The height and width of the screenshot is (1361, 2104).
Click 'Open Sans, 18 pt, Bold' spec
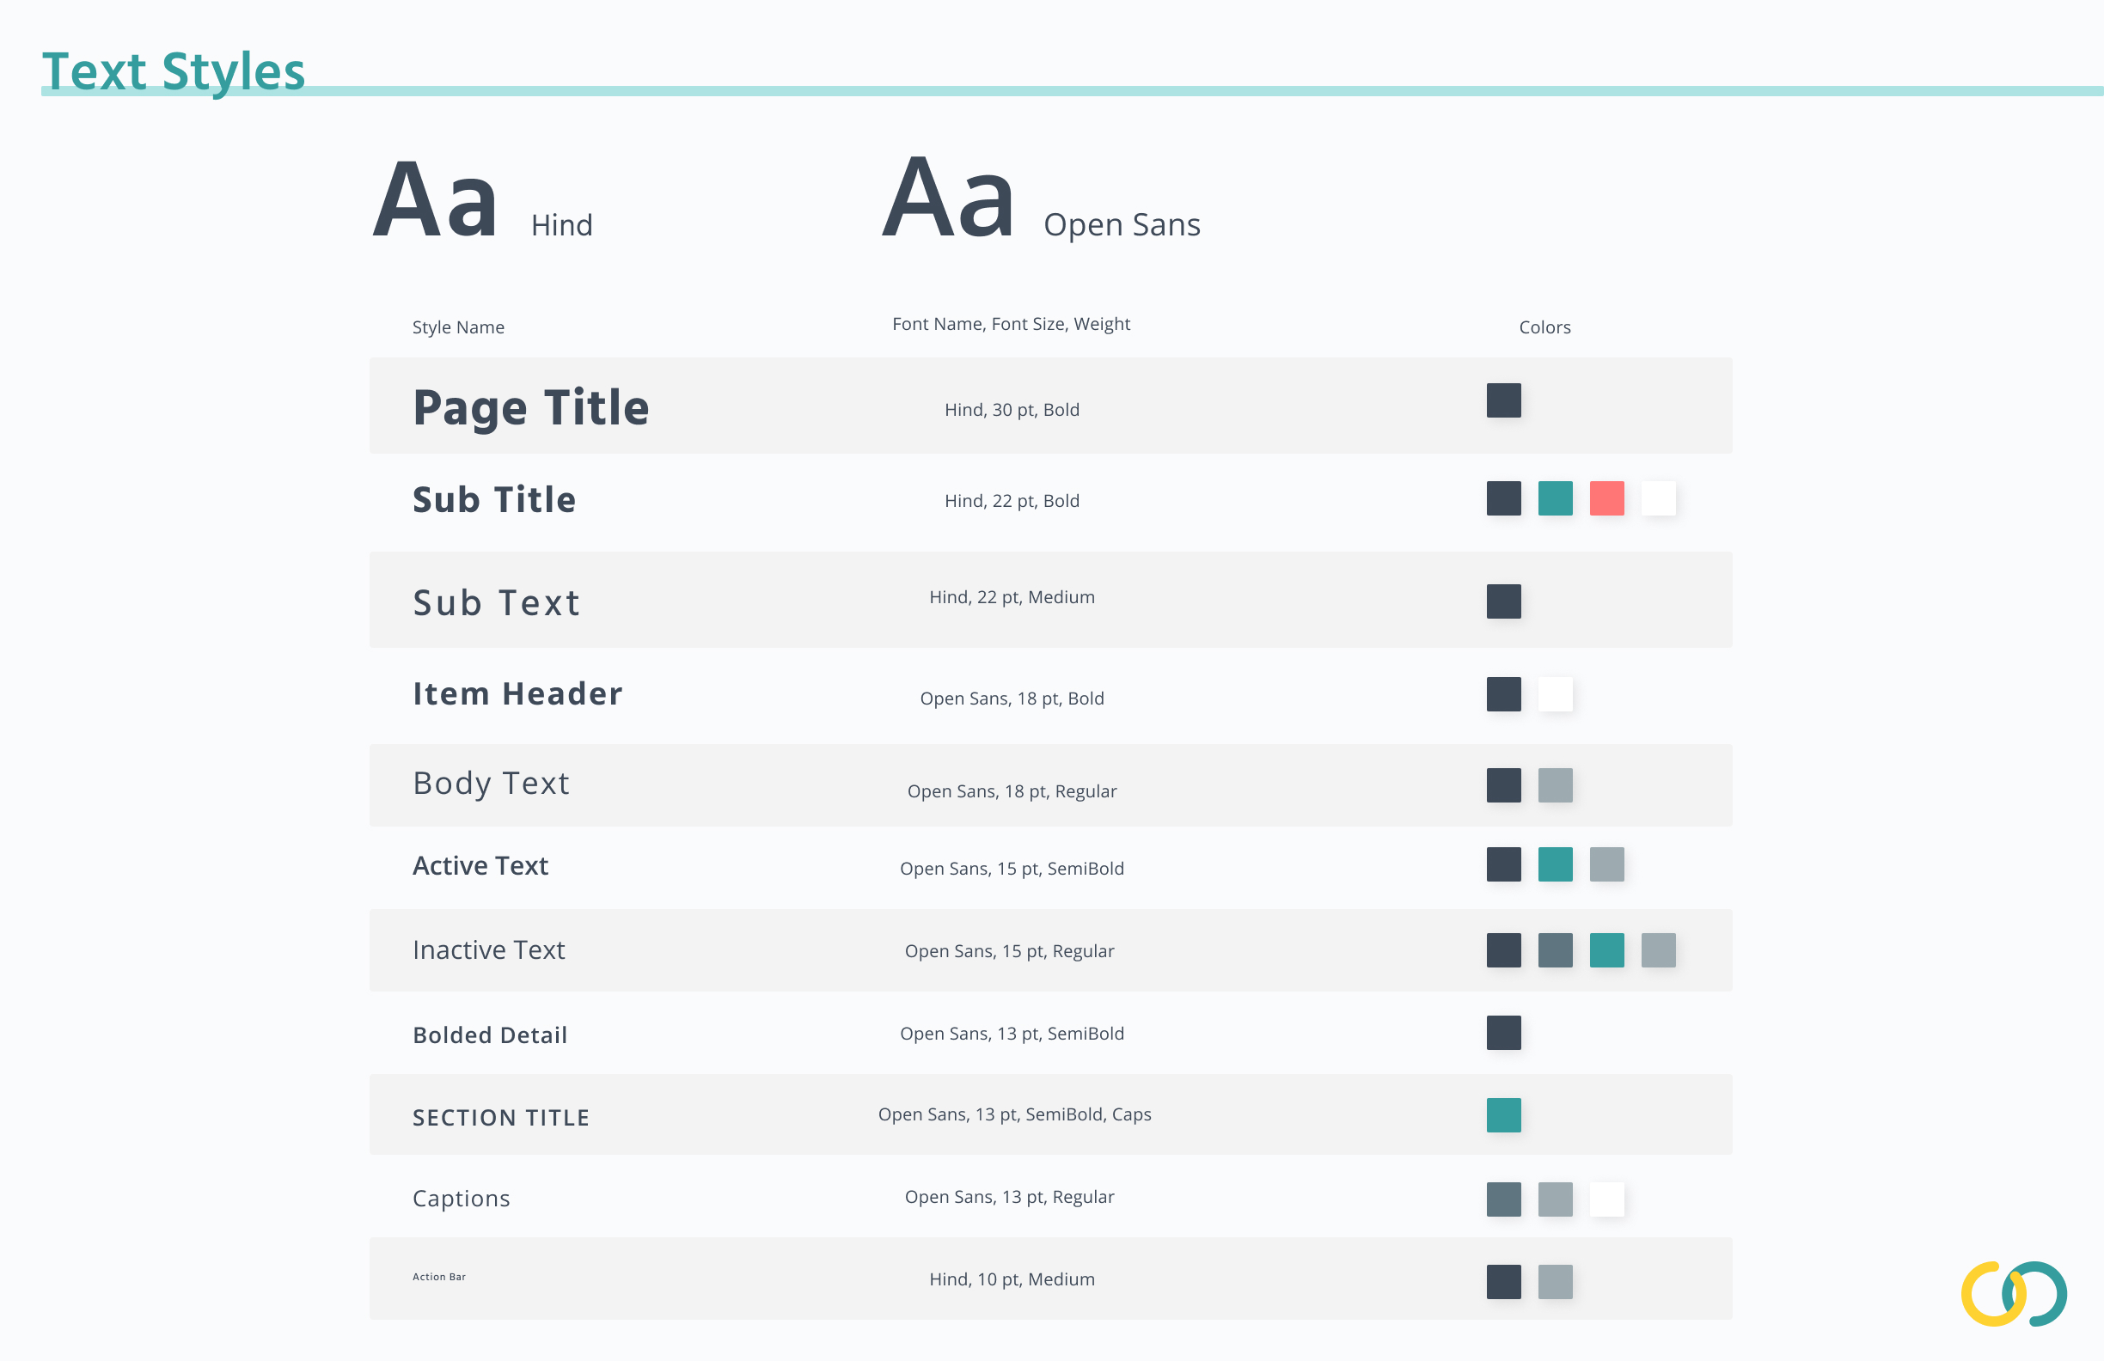click(x=1012, y=699)
